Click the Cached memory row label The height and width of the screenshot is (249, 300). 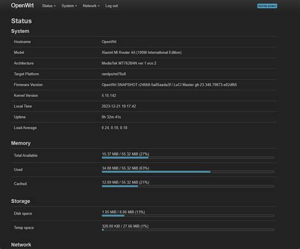point(20,184)
